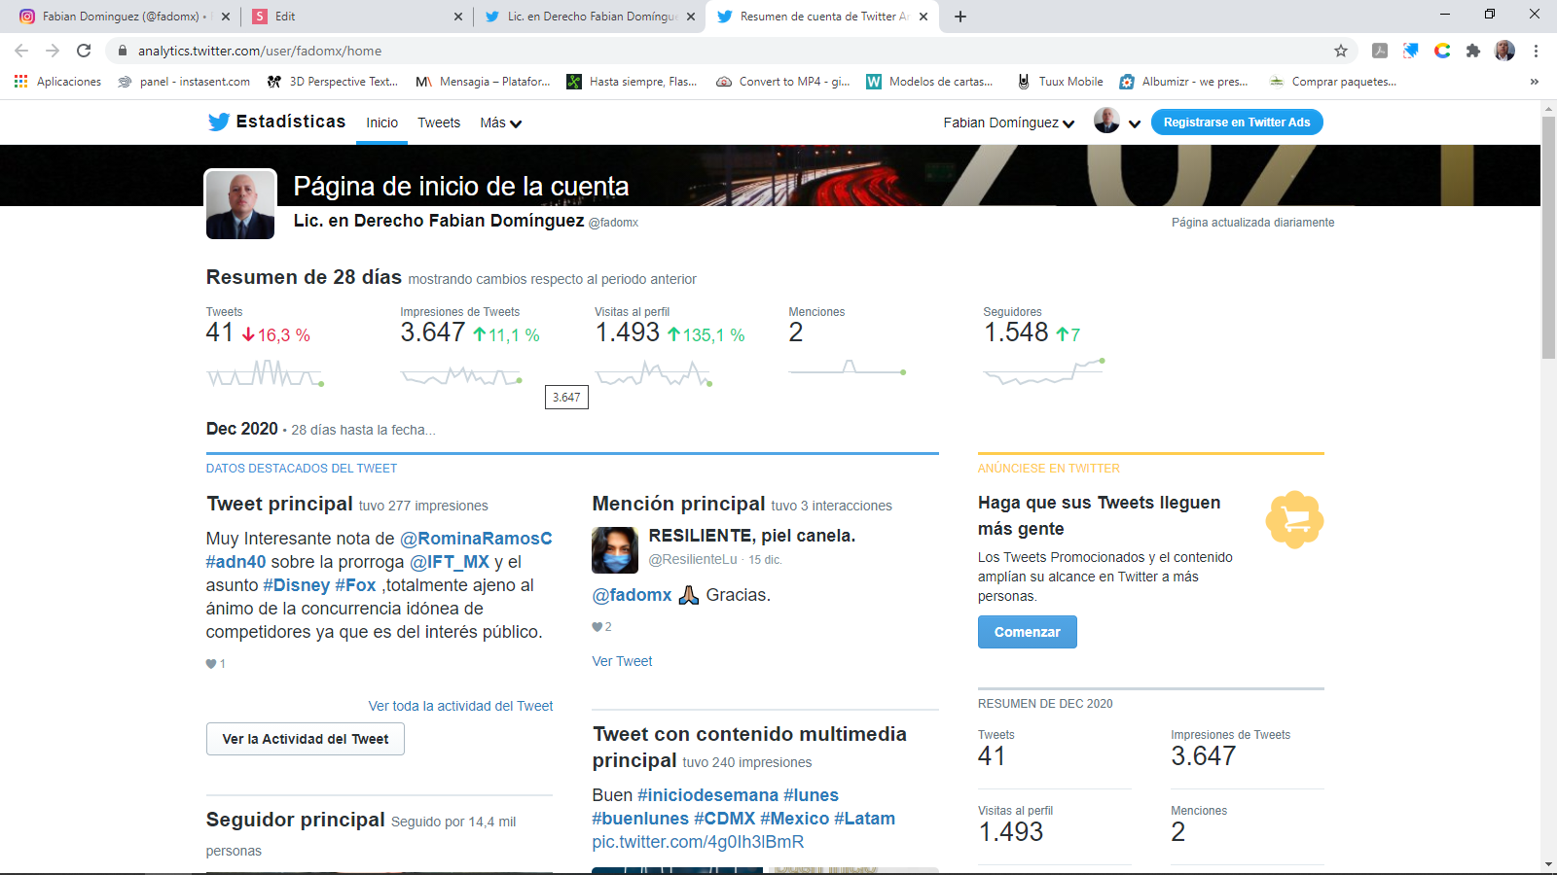1557x875 pixels.
Task: Click the account profile photo thumbnail
Action: point(240,204)
